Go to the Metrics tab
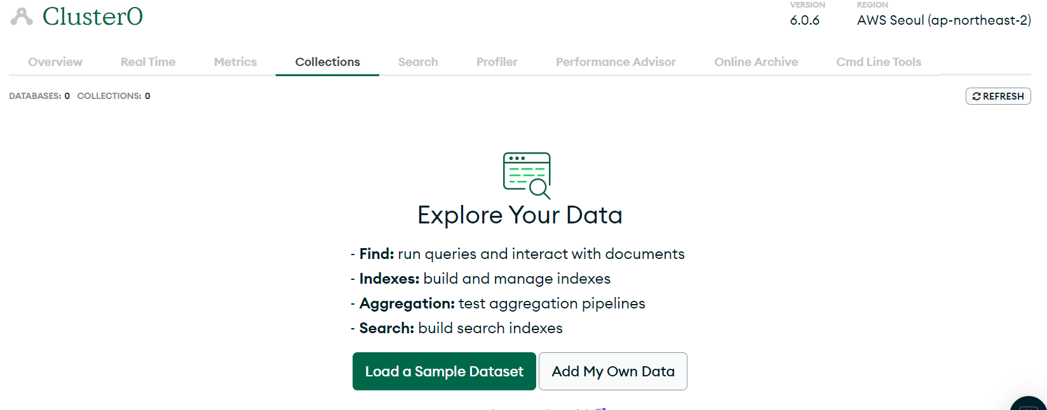This screenshot has width=1047, height=410. (235, 62)
